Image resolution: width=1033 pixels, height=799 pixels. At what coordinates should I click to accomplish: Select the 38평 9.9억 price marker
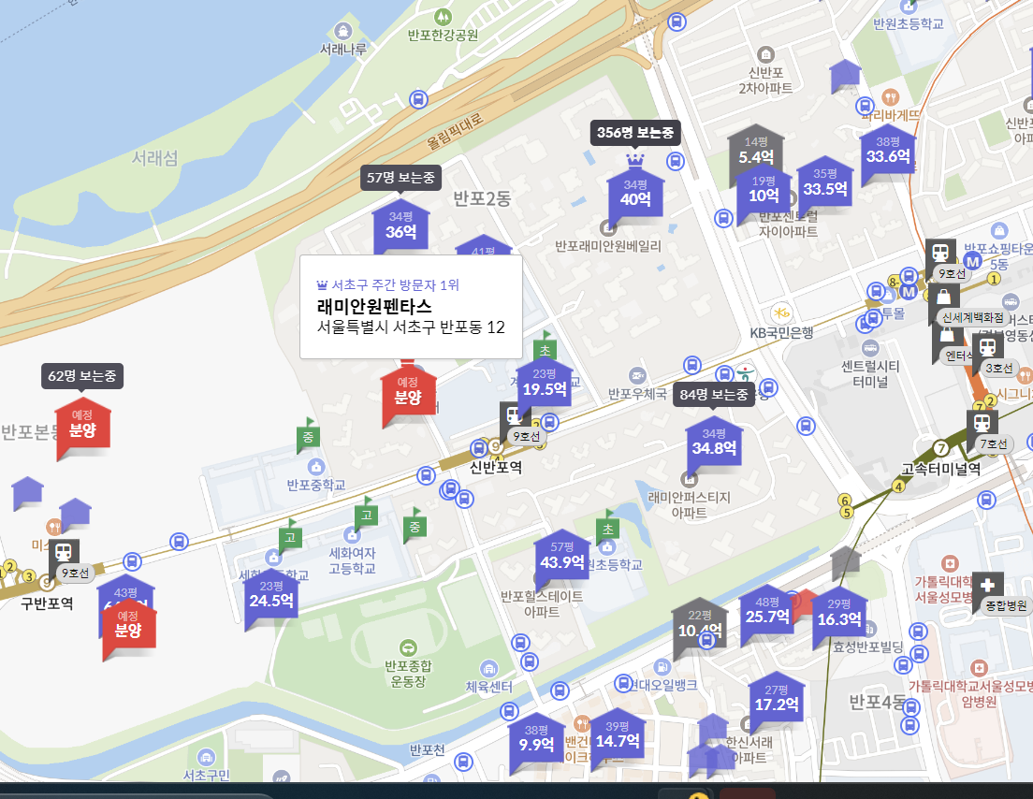(536, 740)
